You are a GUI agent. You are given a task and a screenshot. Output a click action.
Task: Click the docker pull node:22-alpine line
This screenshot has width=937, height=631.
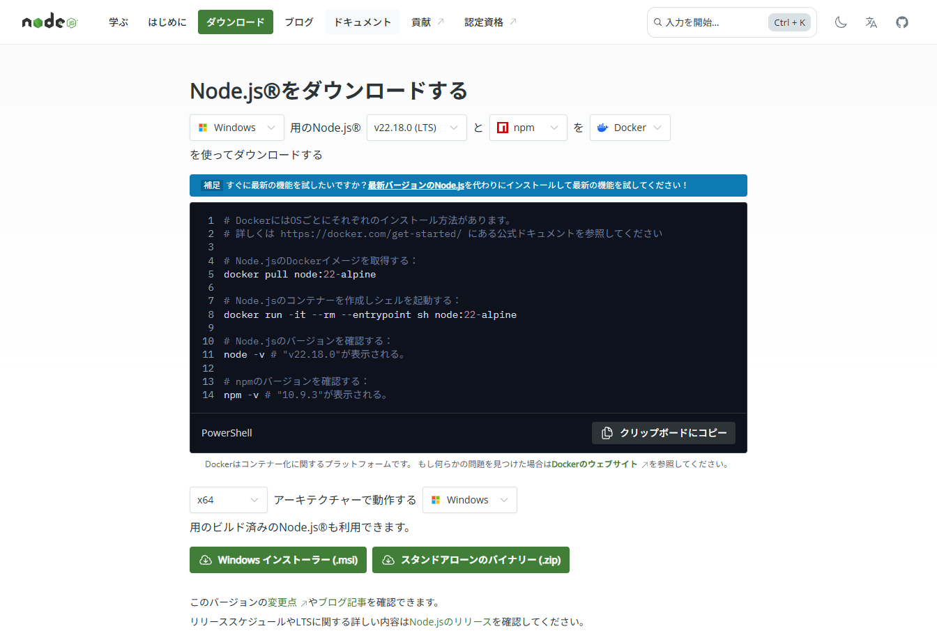click(300, 274)
